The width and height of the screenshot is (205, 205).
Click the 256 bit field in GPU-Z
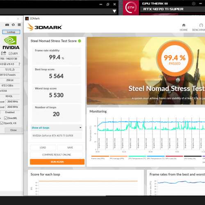click(x=10, y=80)
